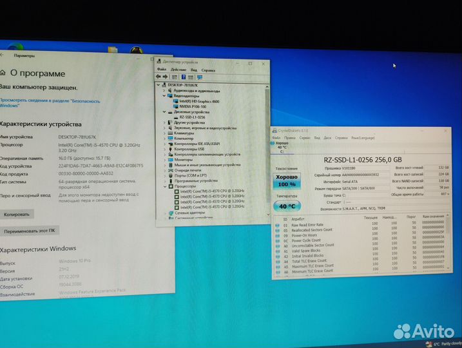Click the status icon of Raw Read Error Rate row
Viewport: 462px width, 348px height.
(x=277, y=225)
